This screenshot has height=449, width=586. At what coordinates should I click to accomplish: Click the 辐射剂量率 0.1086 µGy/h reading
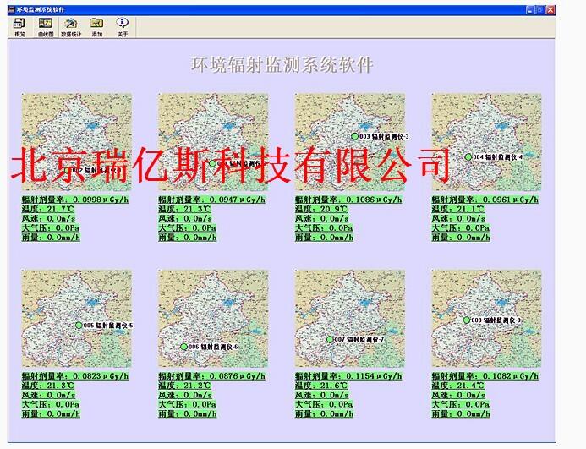pos(348,200)
